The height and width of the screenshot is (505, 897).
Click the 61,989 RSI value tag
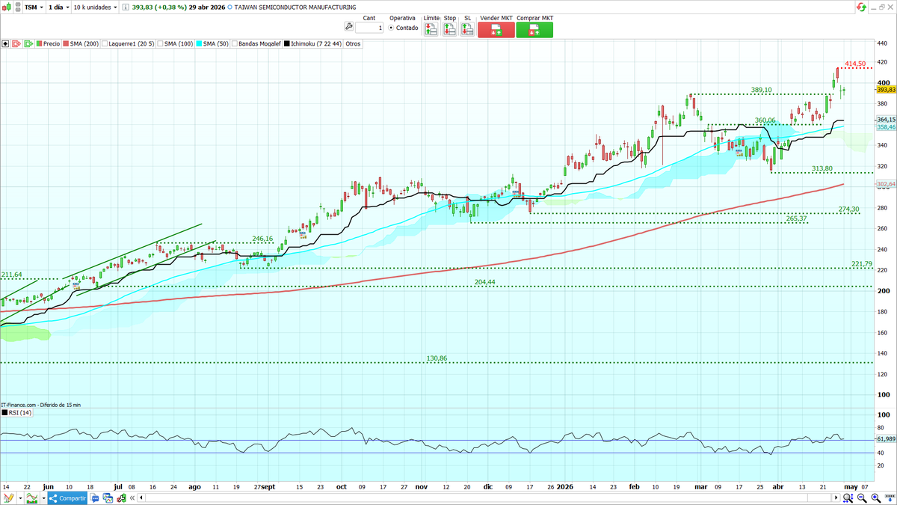[886, 439]
